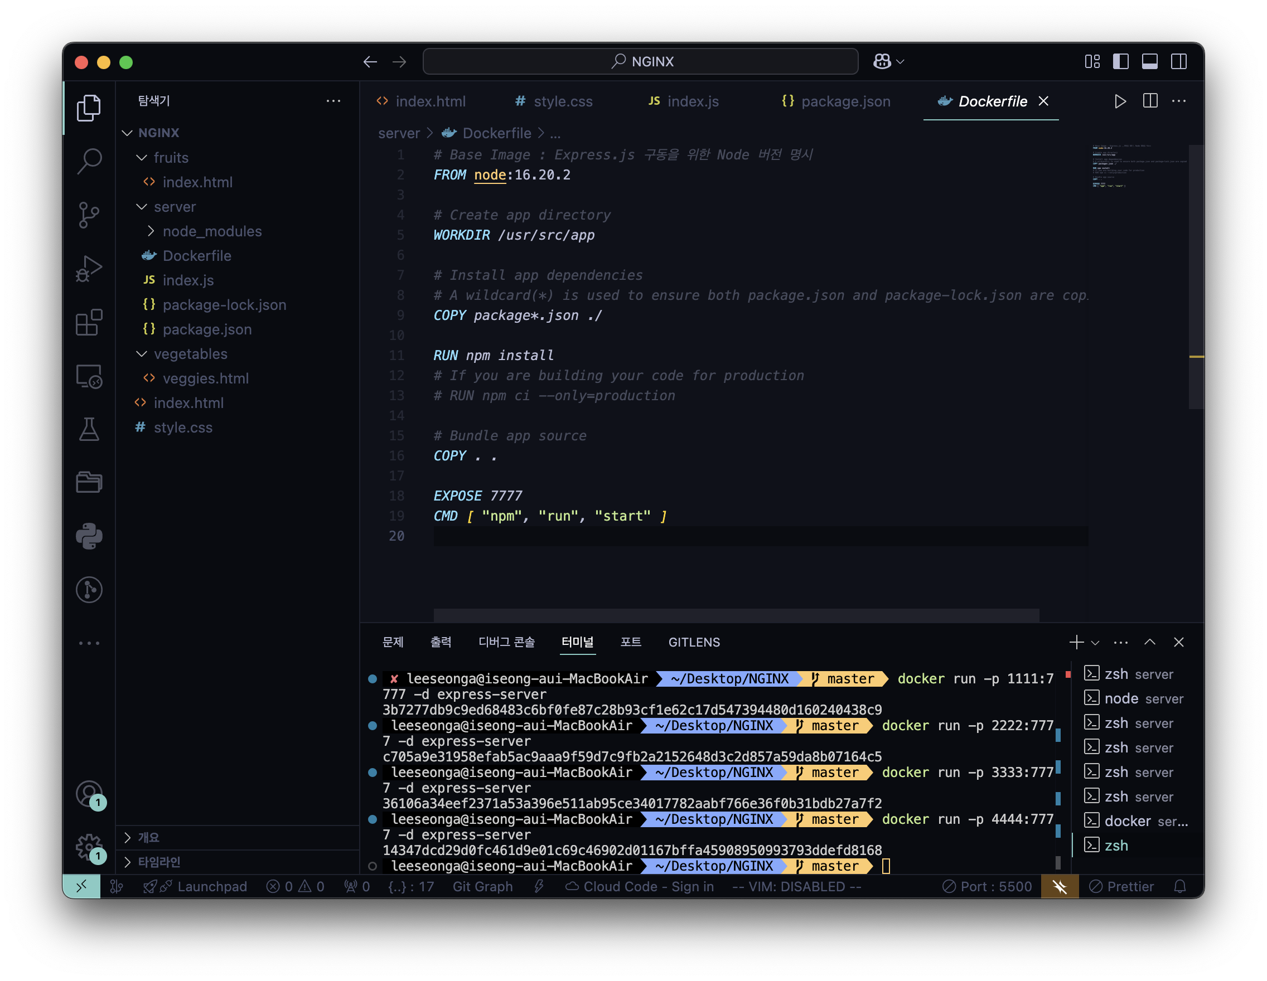Toggle the bottom panel layout button
The width and height of the screenshot is (1267, 981).
1149,61
